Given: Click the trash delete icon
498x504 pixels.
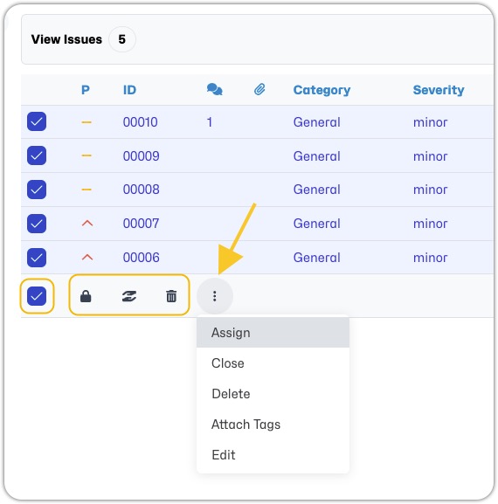Looking at the screenshot, I should coord(171,296).
